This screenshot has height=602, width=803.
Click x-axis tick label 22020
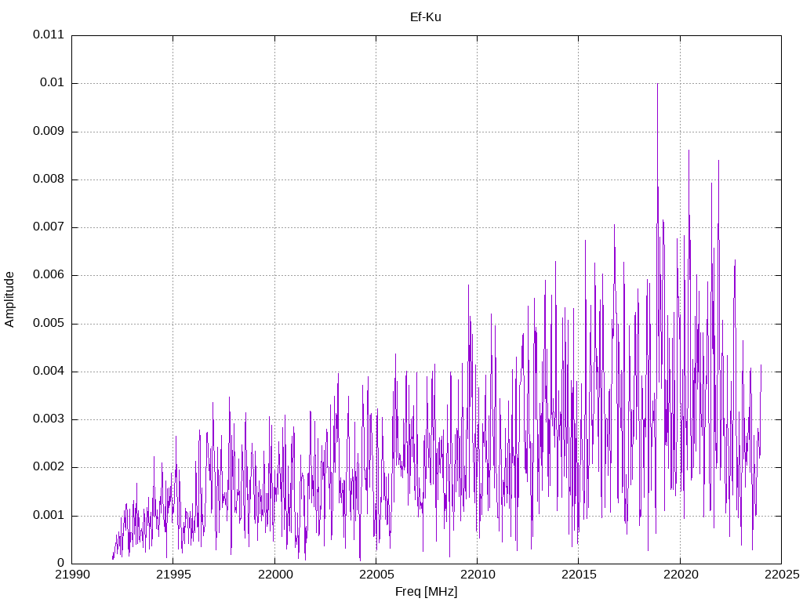680,575
